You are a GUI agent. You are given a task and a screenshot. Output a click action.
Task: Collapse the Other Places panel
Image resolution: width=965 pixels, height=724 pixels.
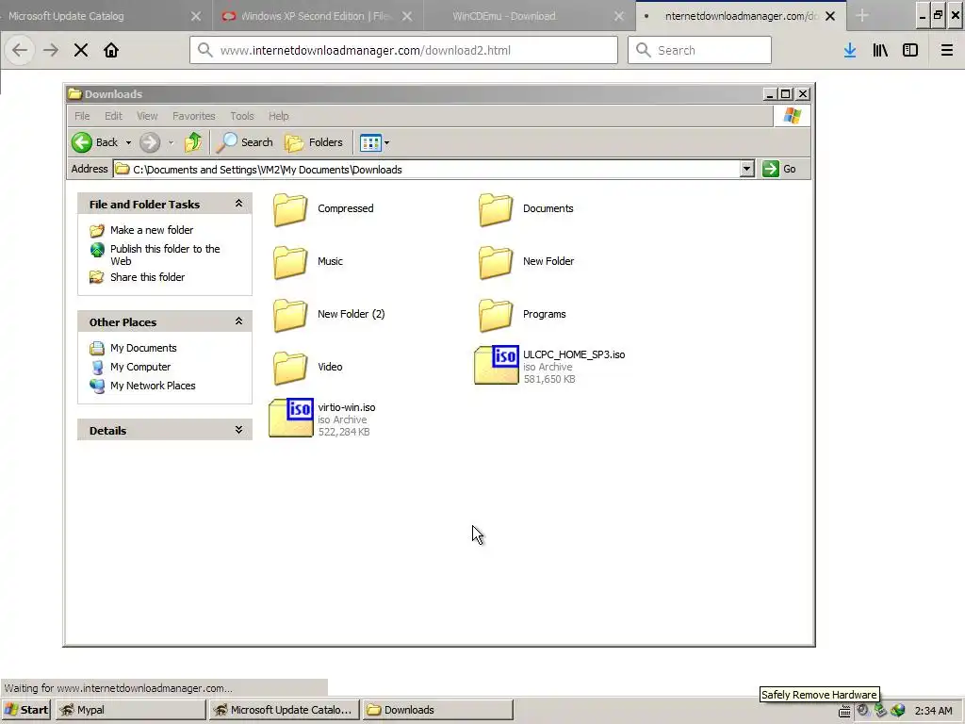click(238, 322)
